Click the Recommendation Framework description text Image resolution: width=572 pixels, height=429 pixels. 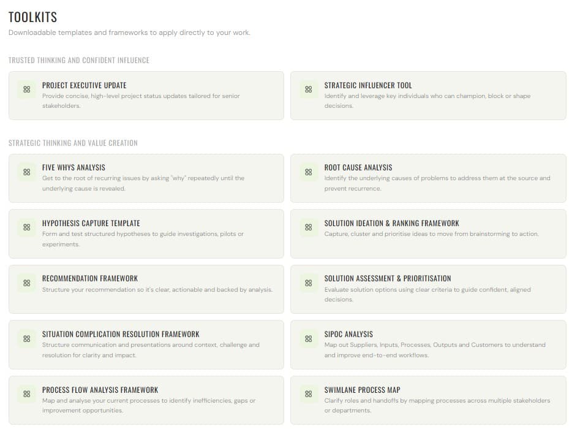pyautogui.click(x=157, y=290)
